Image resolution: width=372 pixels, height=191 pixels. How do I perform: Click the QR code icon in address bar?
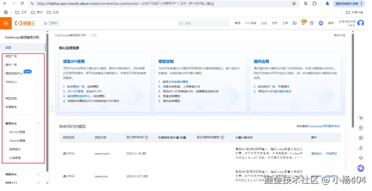tap(305, 4)
